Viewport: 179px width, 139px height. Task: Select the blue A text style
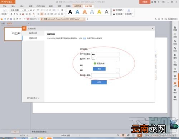tap(77, 12)
